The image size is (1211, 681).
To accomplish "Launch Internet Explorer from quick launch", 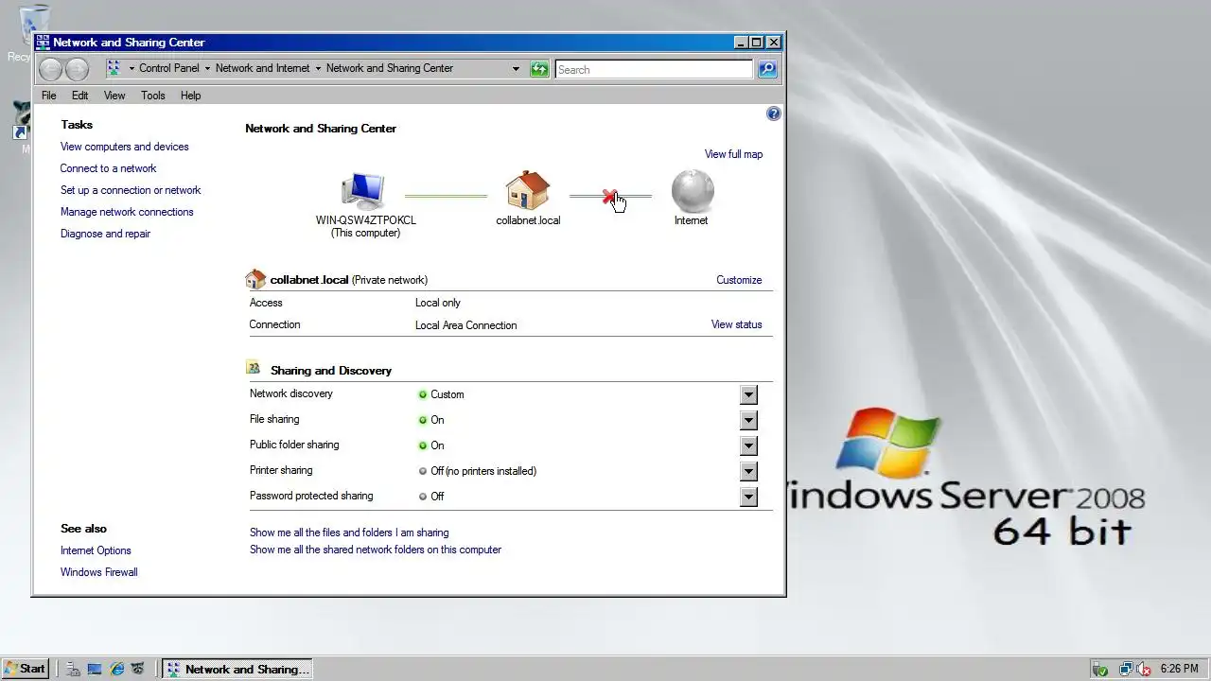I will pyautogui.click(x=116, y=669).
